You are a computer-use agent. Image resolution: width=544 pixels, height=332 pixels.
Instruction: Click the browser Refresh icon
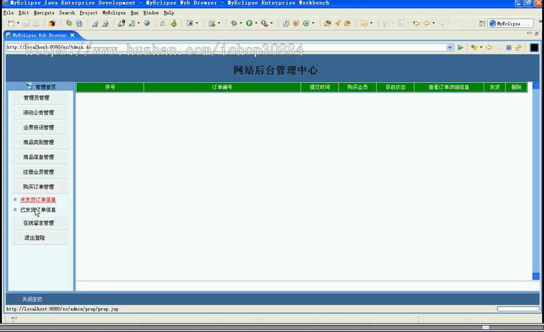[519, 48]
